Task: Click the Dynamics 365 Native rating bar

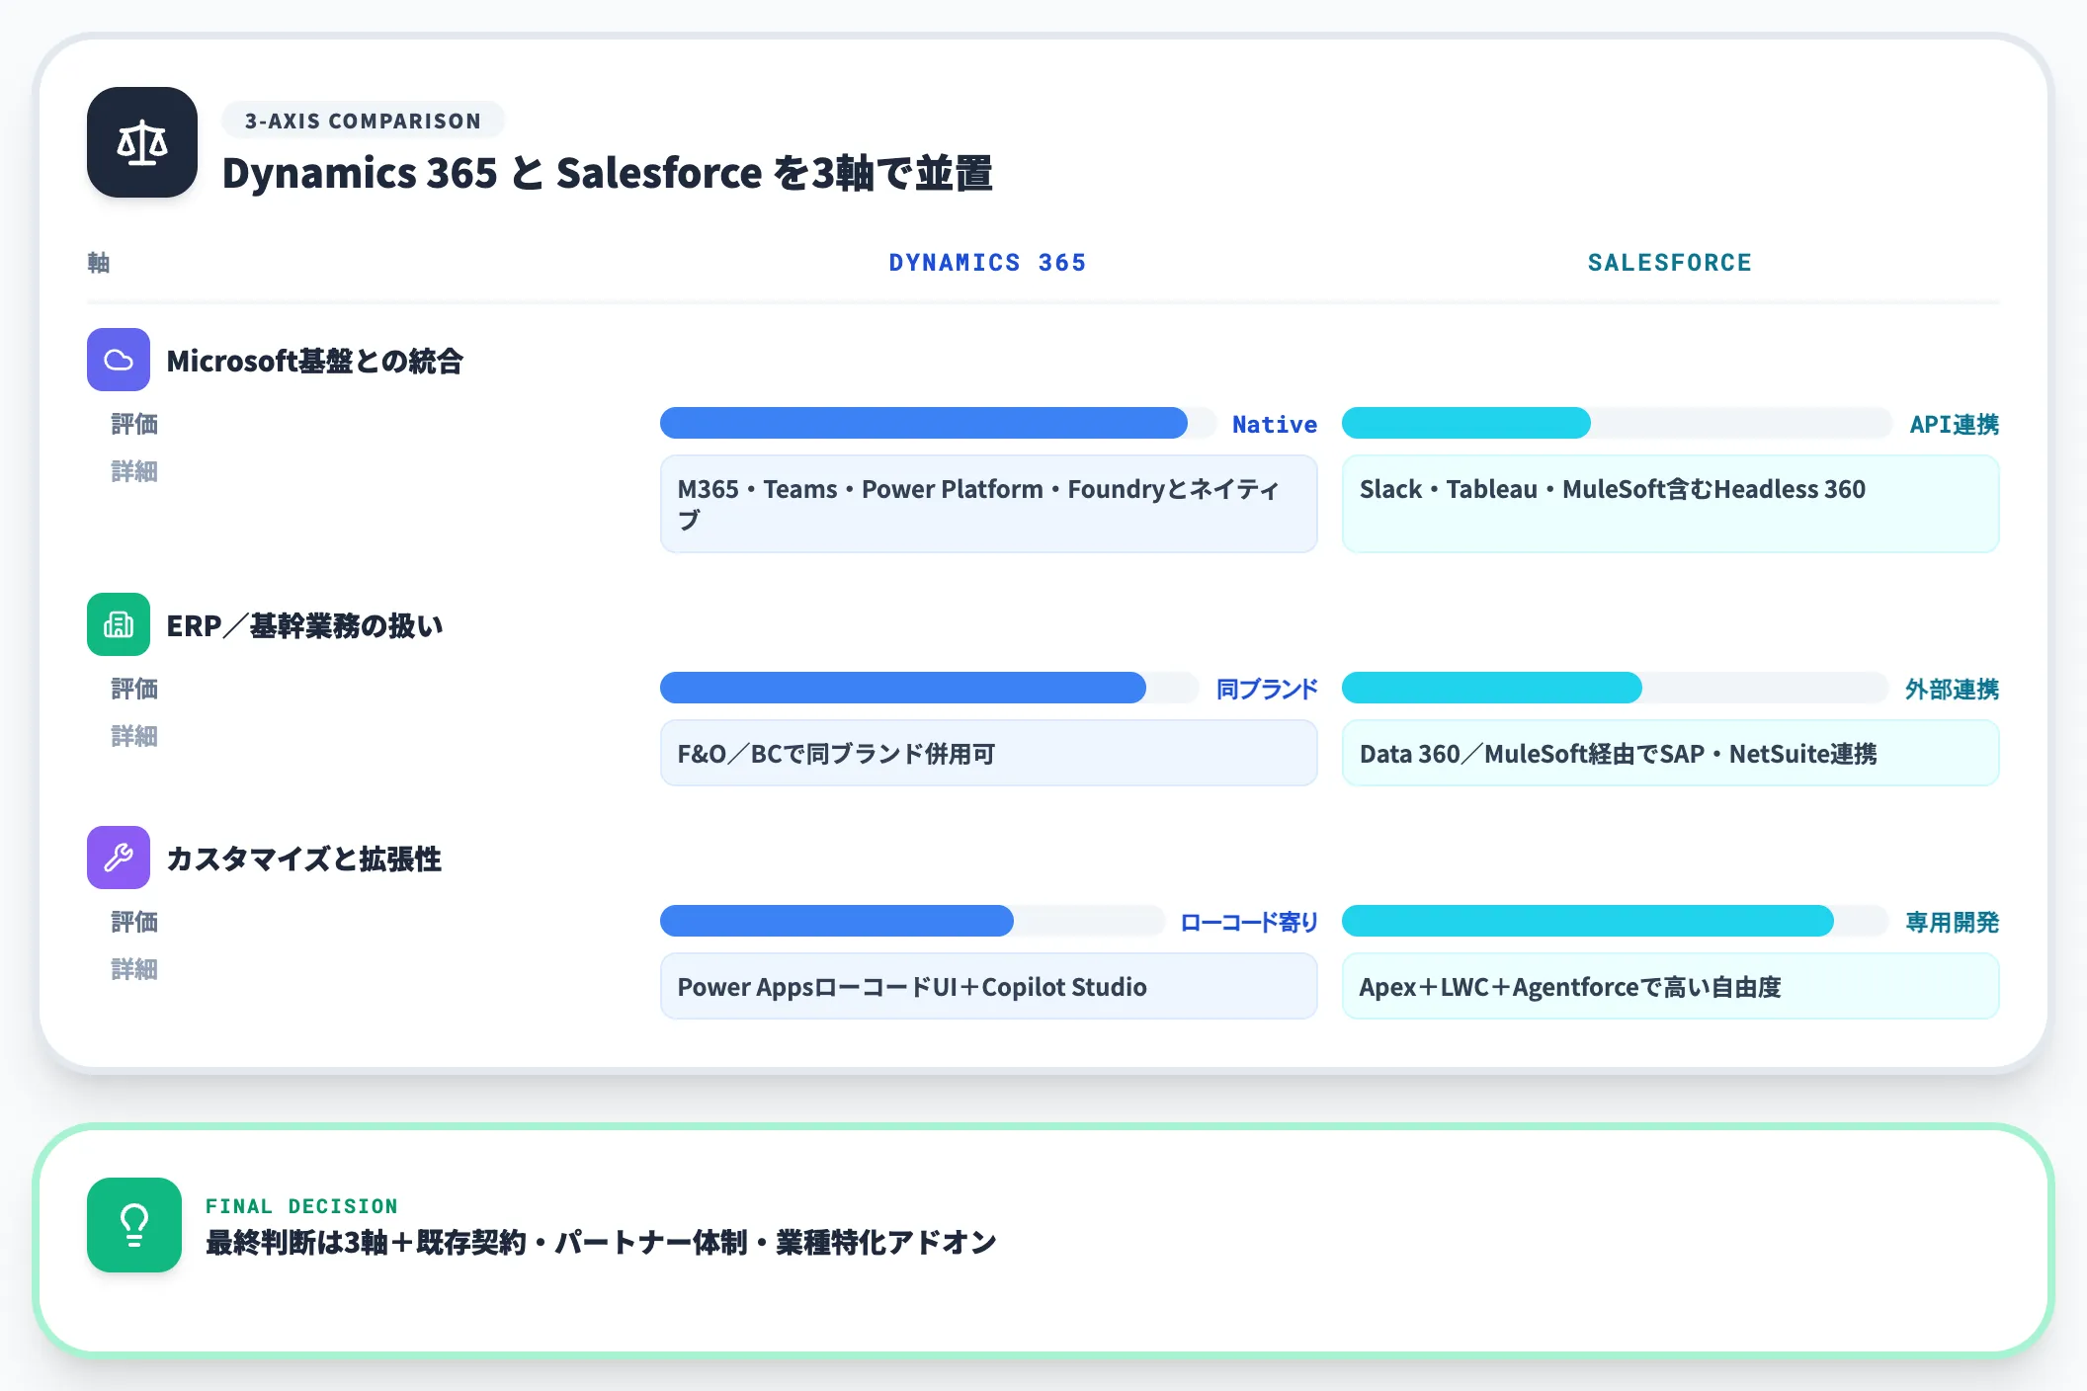Action: click(939, 423)
